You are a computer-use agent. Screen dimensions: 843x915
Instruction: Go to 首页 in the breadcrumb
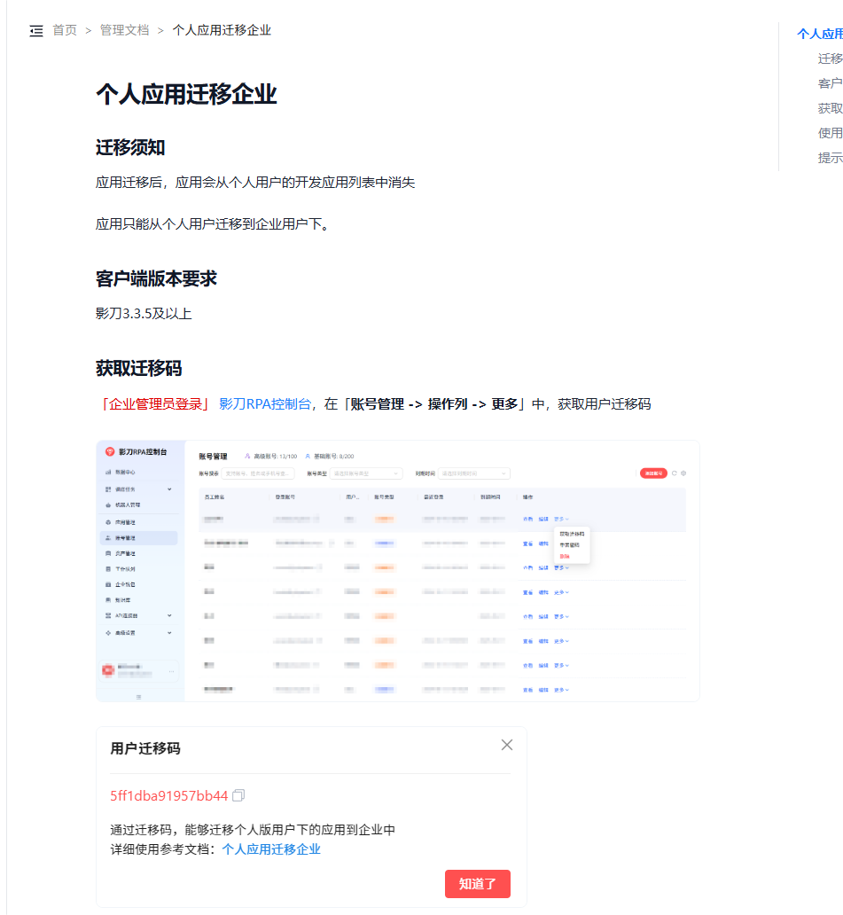(65, 30)
